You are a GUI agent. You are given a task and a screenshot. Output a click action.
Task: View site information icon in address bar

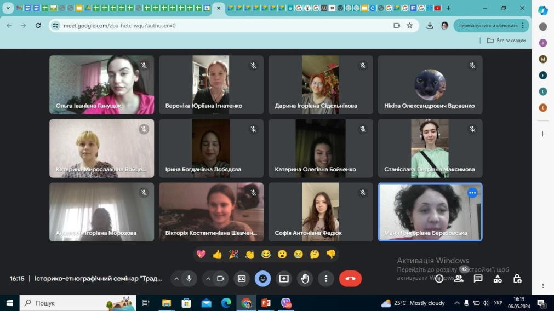point(55,25)
